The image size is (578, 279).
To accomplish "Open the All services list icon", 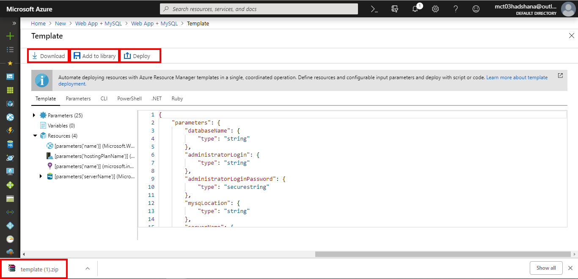I will (x=10, y=50).
